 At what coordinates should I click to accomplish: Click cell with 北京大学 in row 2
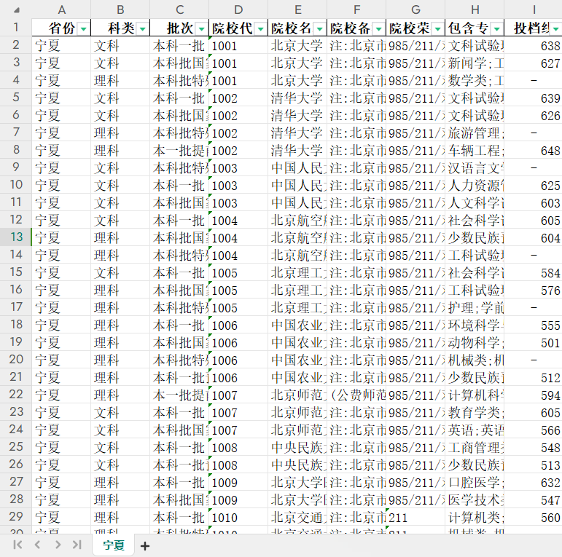(x=297, y=45)
